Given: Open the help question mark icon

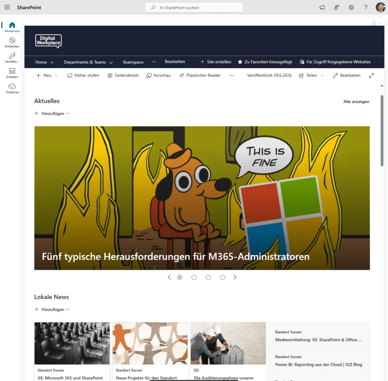Looking at the screenshot, I should tap(366, 8).
